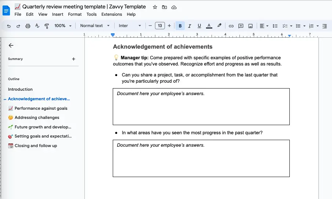Toggle italic formatting
The image size is (332, 199).
(x=190, y=26)
